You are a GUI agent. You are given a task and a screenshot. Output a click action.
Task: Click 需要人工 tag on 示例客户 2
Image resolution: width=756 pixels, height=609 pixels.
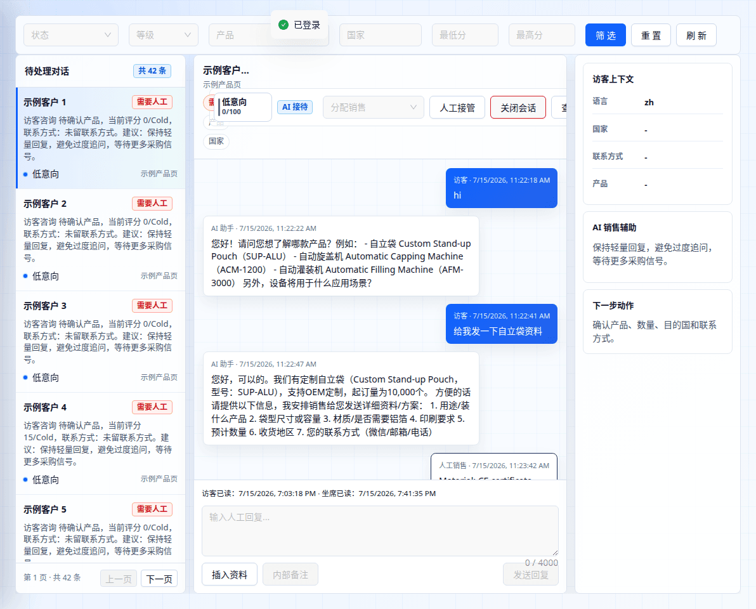[152, 204]
